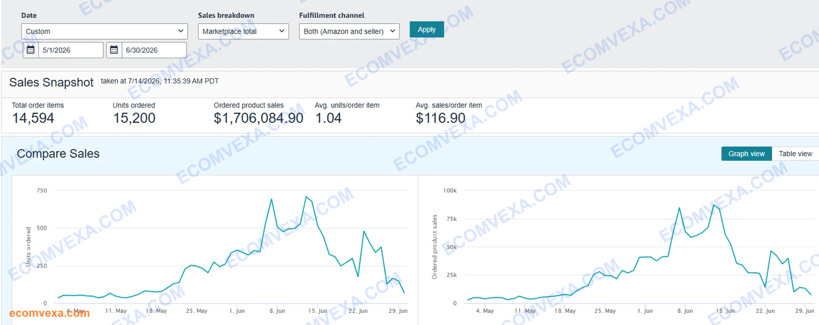Click the 5/1/2026 start date field
This screenshot has height=325, width=819.
coord(71,50)
